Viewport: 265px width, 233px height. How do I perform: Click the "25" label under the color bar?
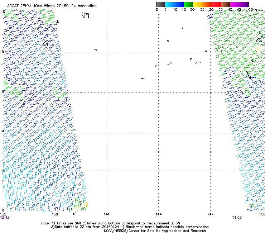202,10
